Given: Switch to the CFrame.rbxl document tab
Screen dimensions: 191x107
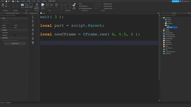Looking at the screenshot, I should tap(33, 13).
